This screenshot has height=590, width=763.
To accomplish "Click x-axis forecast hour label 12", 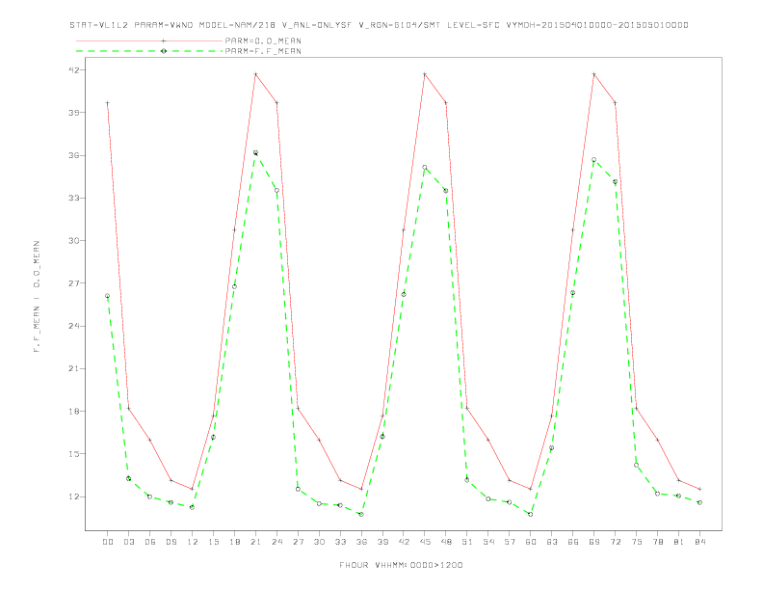I will pyautogui.click(x=193, y=542).
